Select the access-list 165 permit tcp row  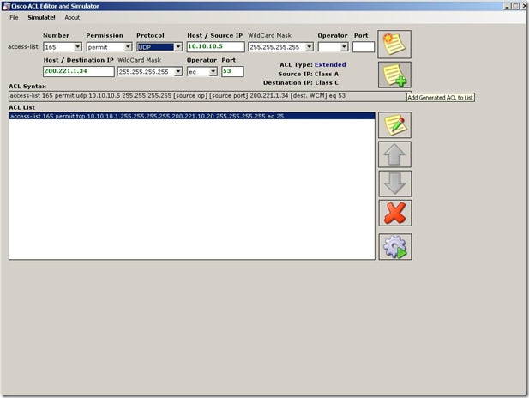[x=192, y=116]
